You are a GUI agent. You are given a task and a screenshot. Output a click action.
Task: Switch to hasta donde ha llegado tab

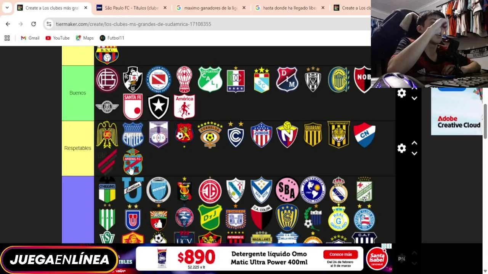pyautogui.click(x=291, y=8)
